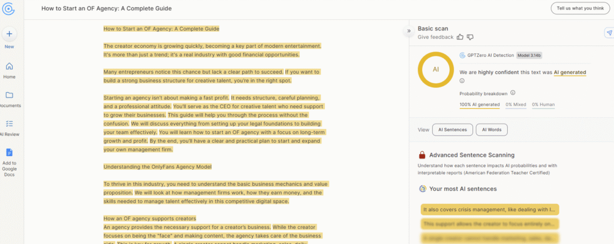Viewport: 614px width, 244px height.
Task: Give thumbs down feedback on the scan
Action: tap(470, 37)
